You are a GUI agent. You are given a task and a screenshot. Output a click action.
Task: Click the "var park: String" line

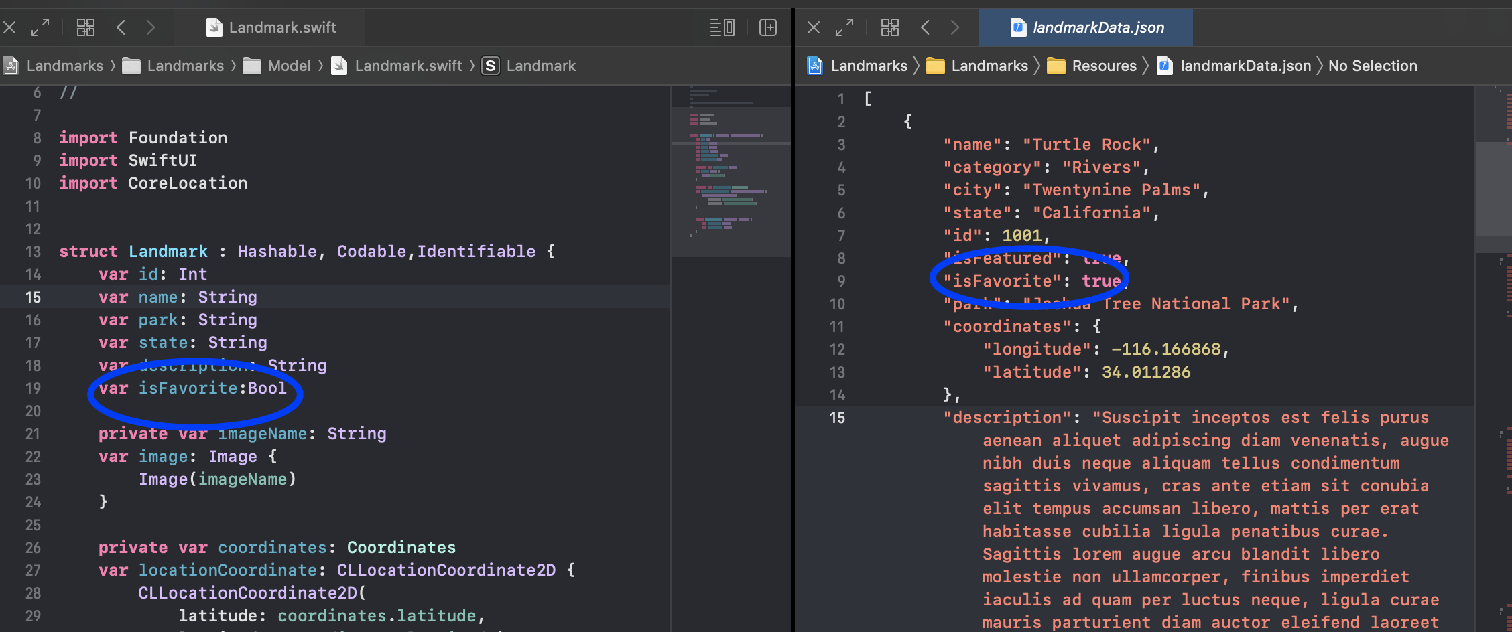(178, 320)
